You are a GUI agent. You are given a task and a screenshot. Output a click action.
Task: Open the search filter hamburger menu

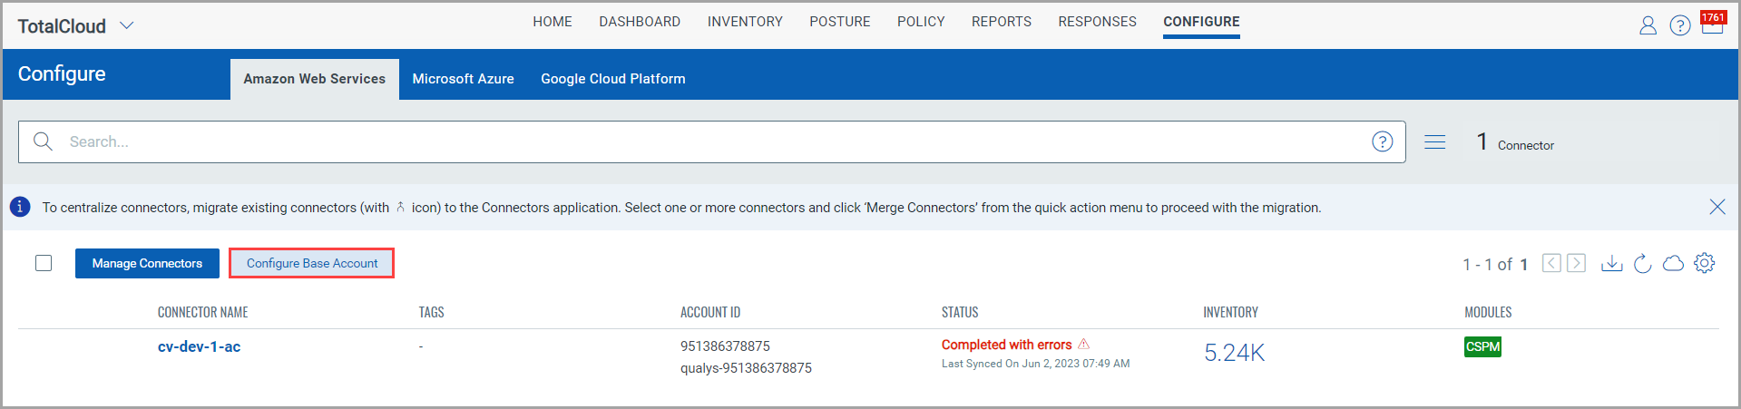1434,142
